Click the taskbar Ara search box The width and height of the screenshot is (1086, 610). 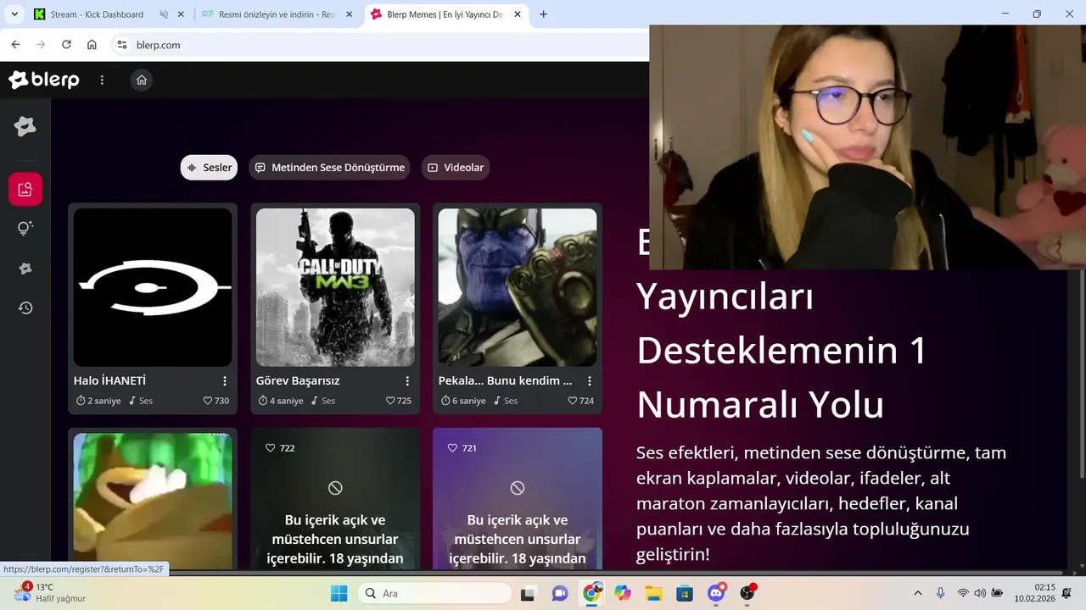click(x=434, y=593)
